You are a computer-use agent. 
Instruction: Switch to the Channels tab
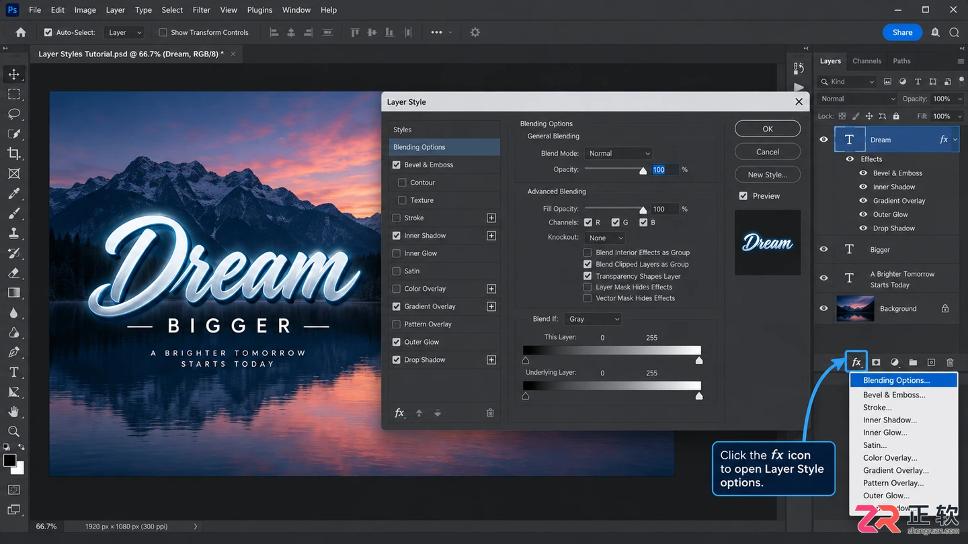[x=866, y=61]
